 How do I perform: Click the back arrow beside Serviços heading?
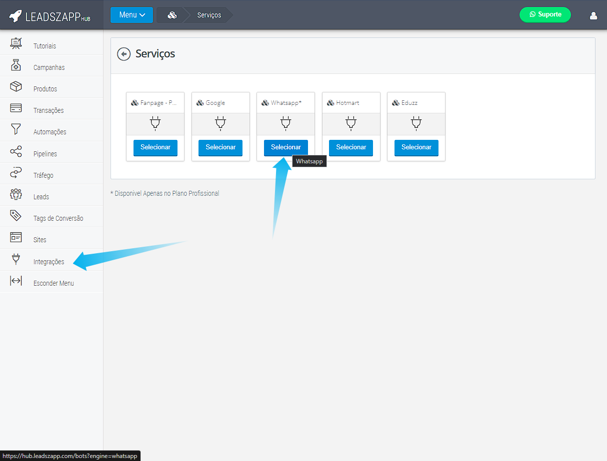(x=123, y=54)
